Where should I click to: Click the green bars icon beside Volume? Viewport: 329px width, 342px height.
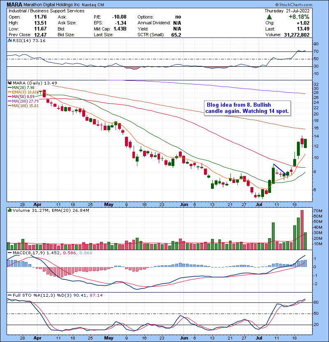(x=9, y=211)
